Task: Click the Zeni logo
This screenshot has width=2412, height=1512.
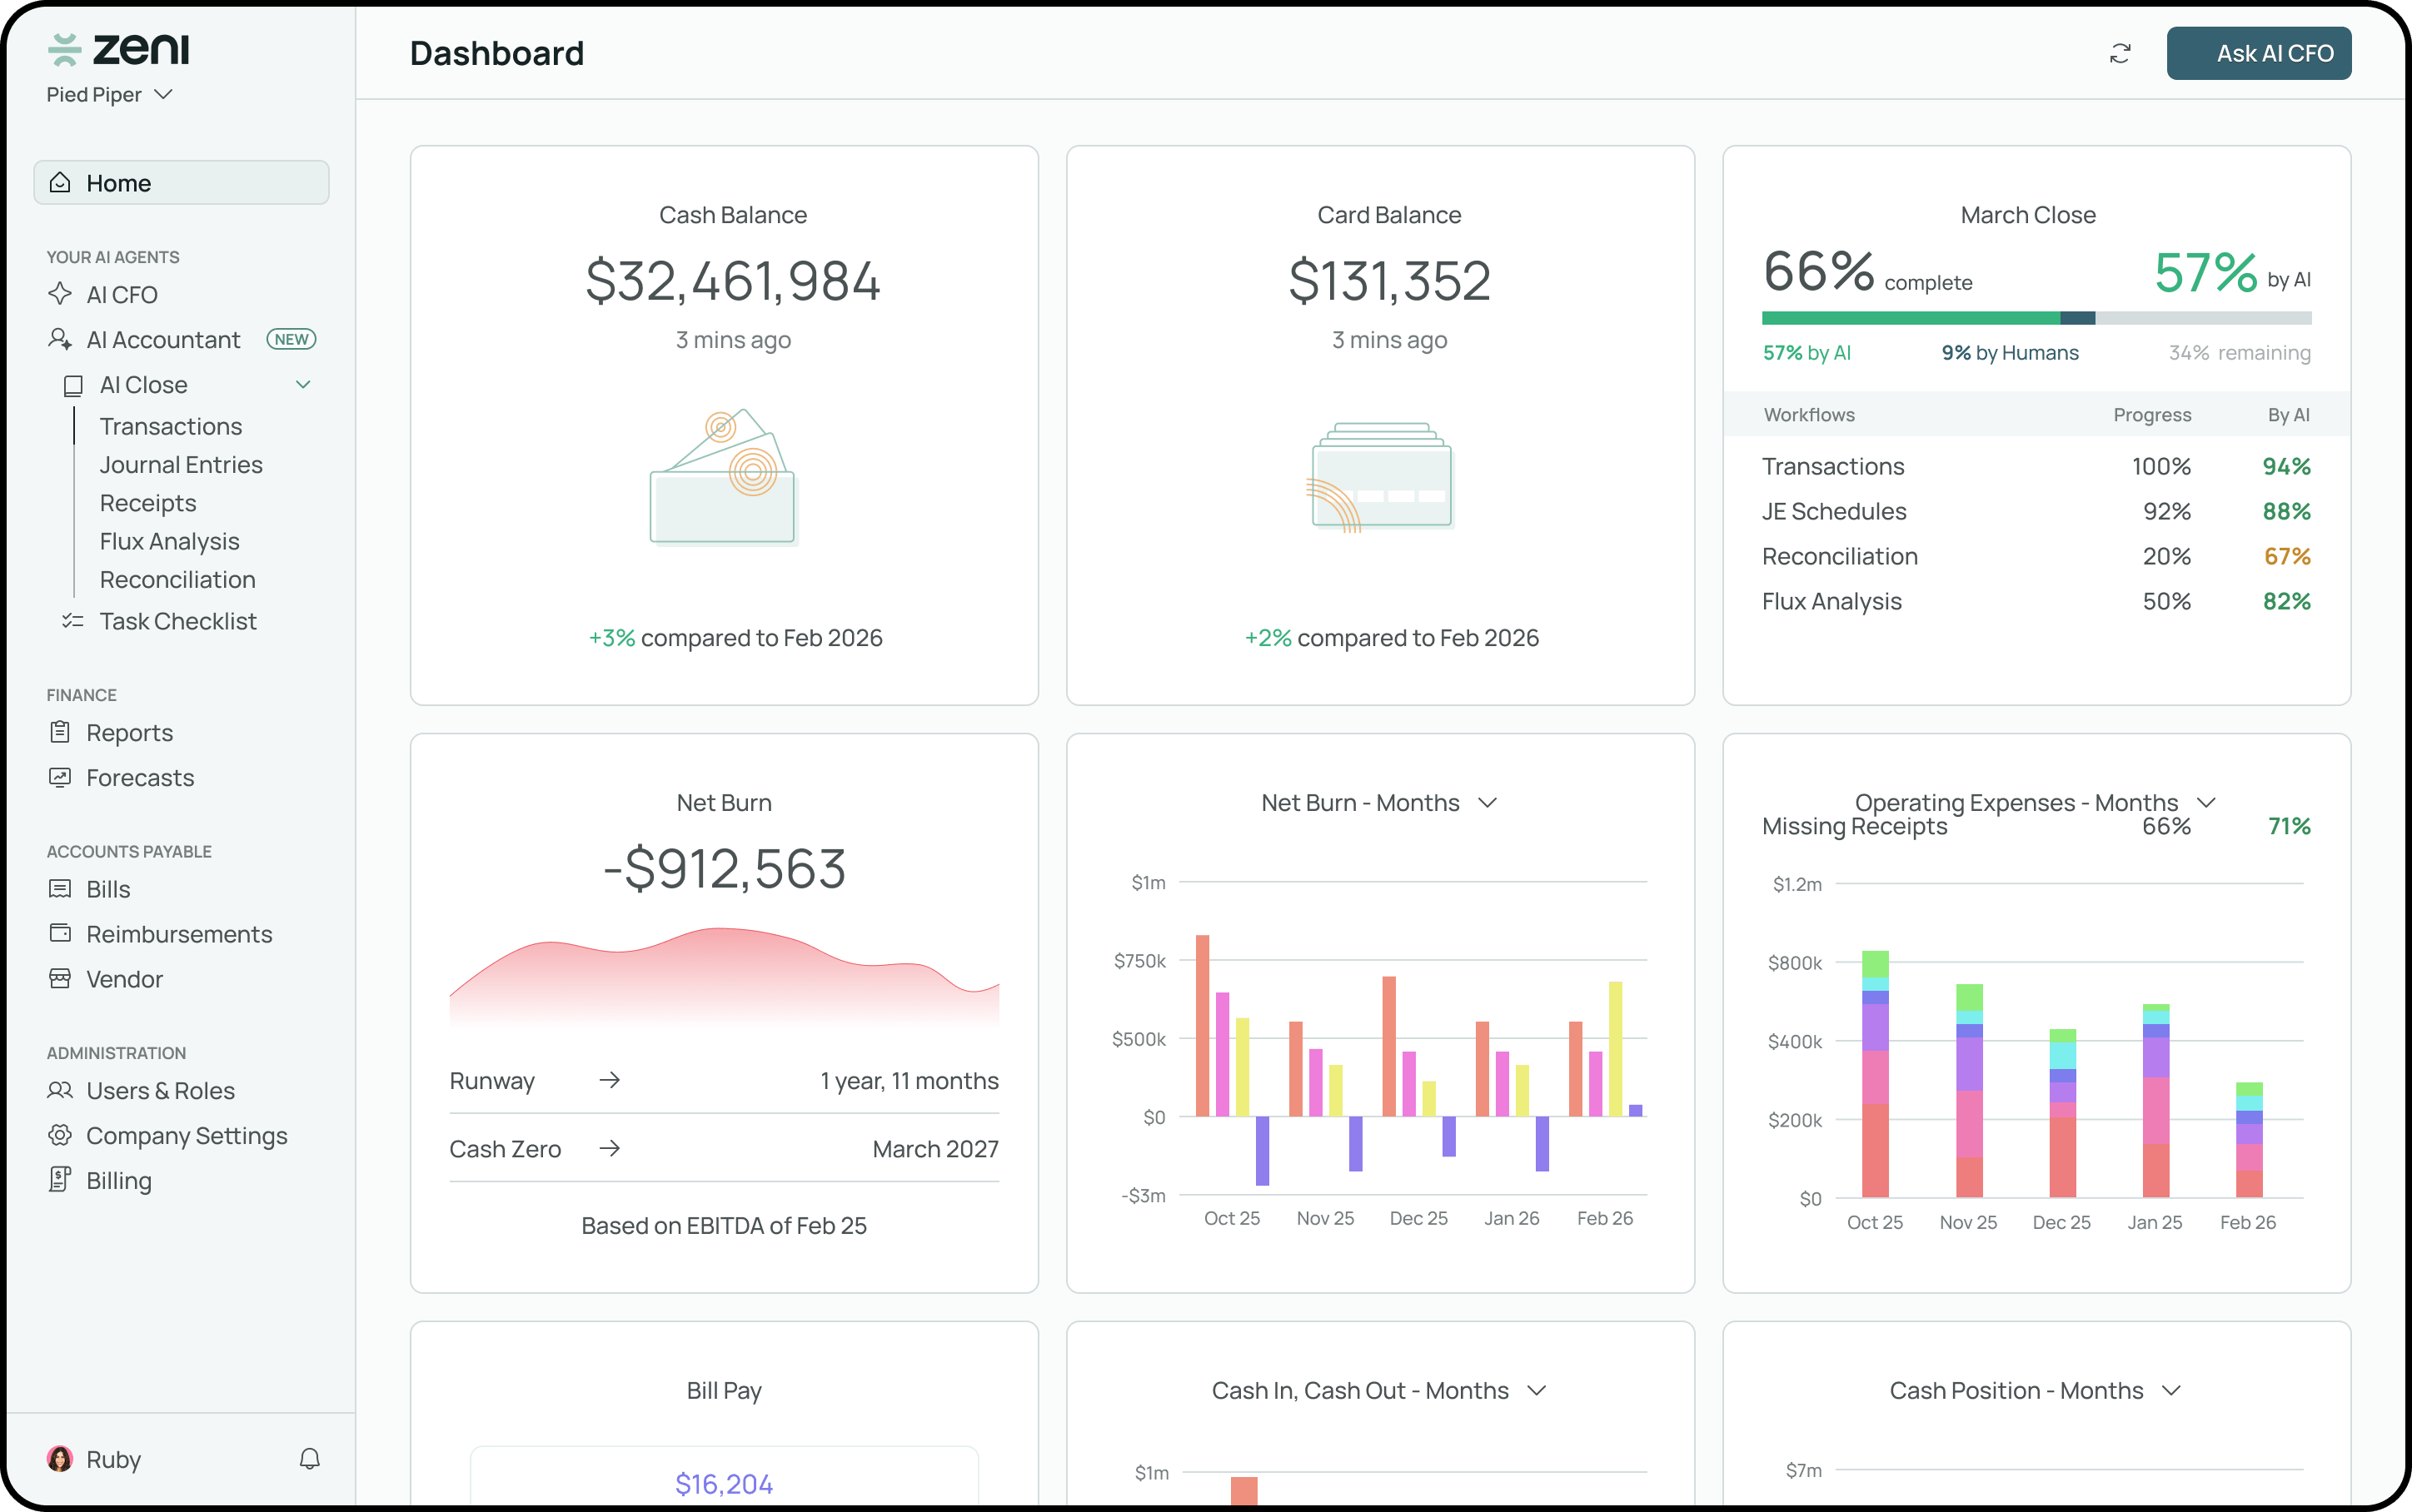Action: tap(118, 49)
